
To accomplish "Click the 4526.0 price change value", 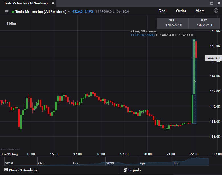I will (x=77, y=11).
